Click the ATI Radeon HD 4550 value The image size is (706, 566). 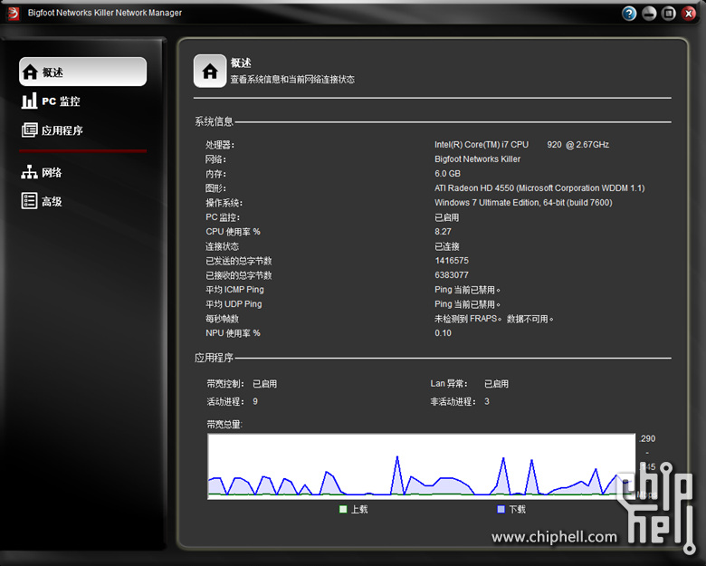539,188
